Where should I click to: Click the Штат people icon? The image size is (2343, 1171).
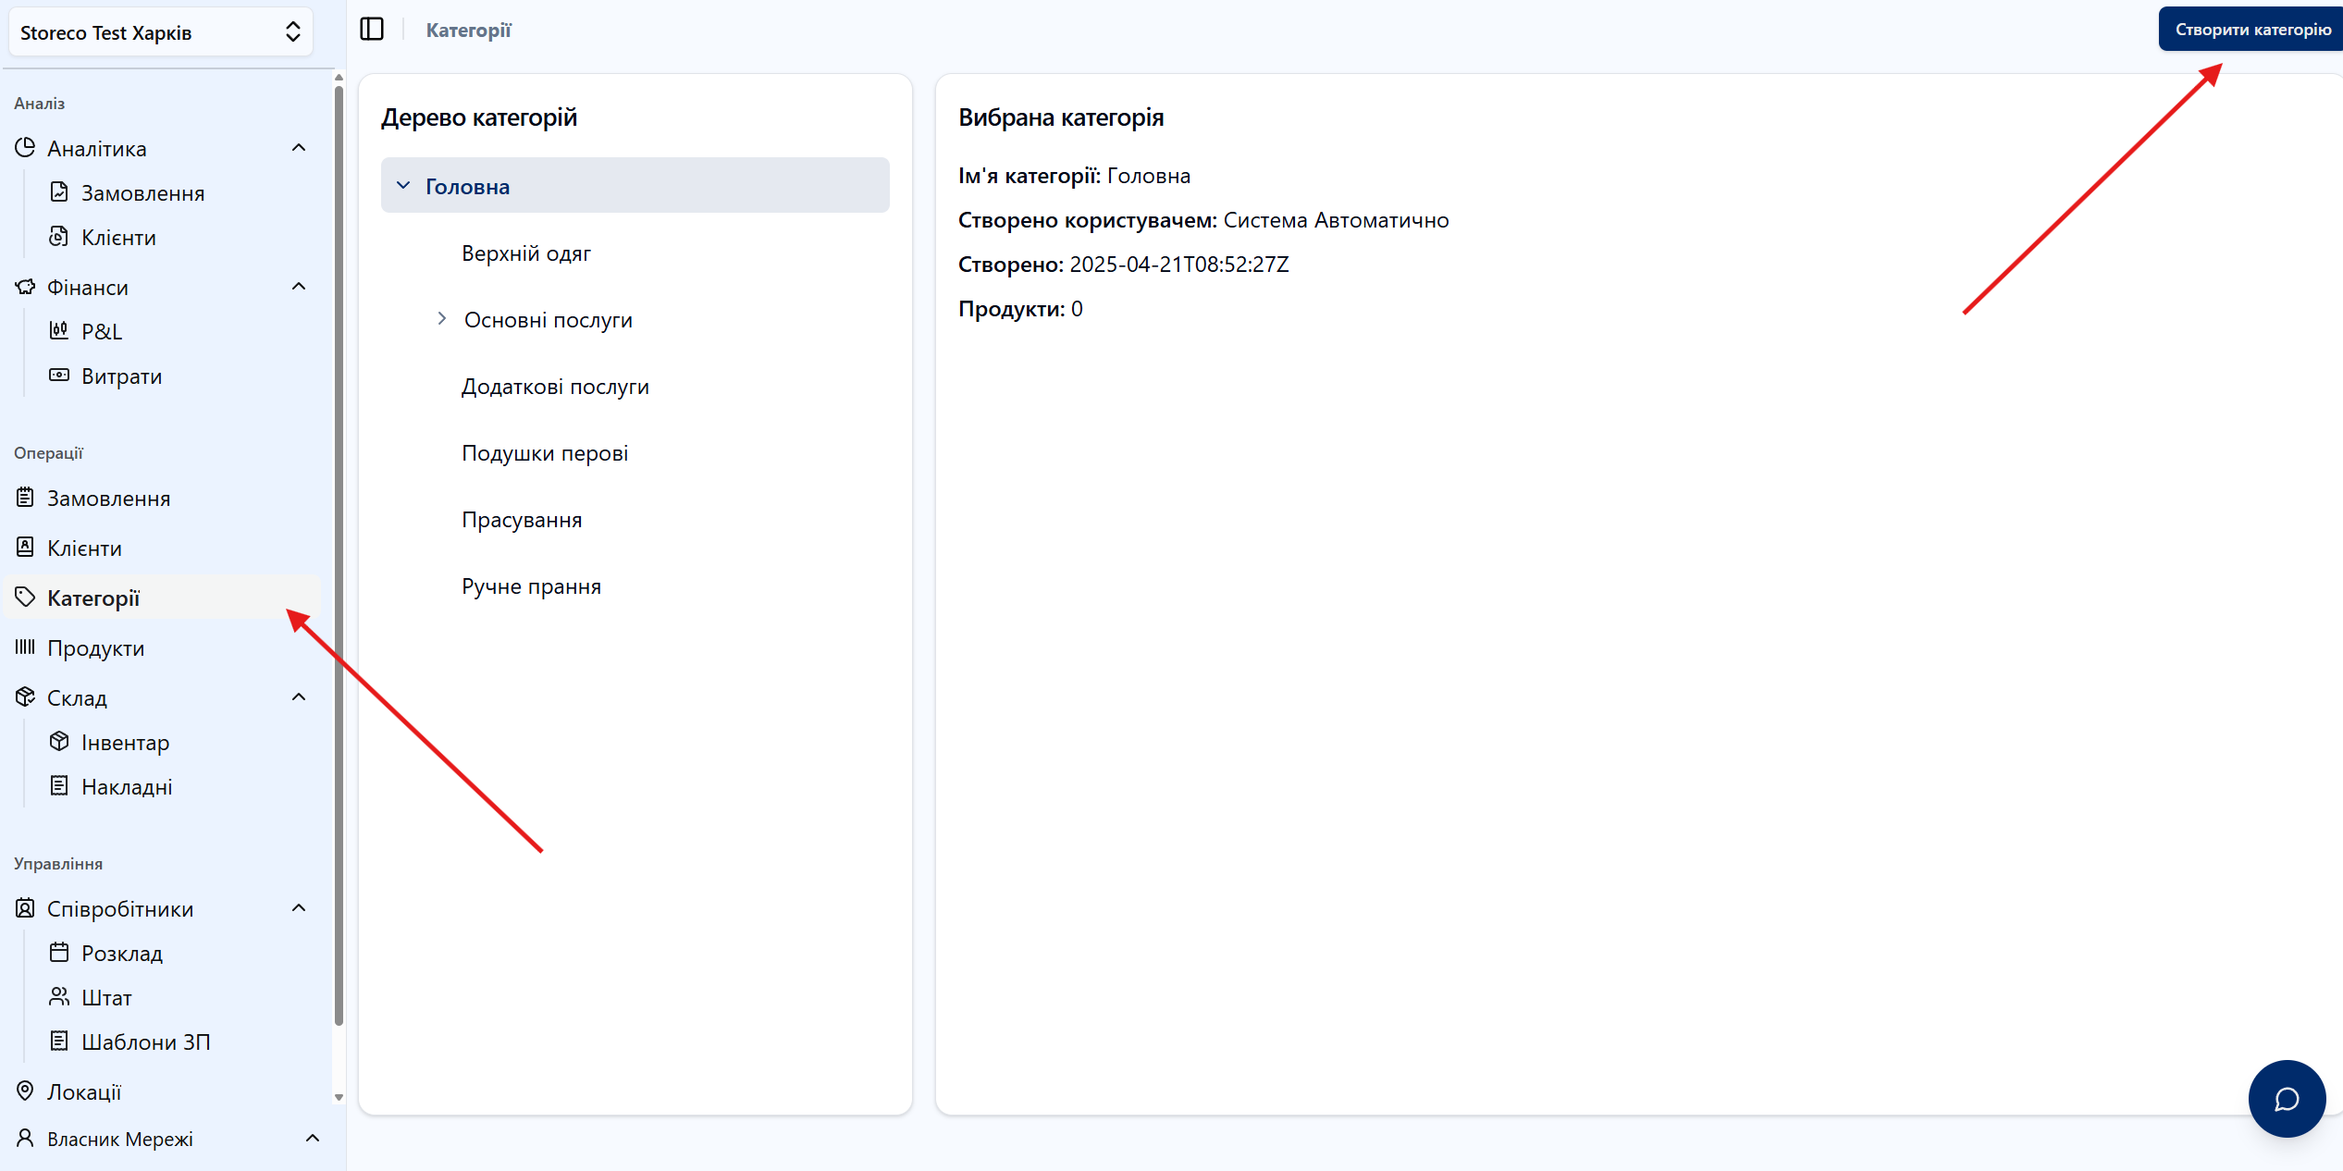tap(59, 996)
